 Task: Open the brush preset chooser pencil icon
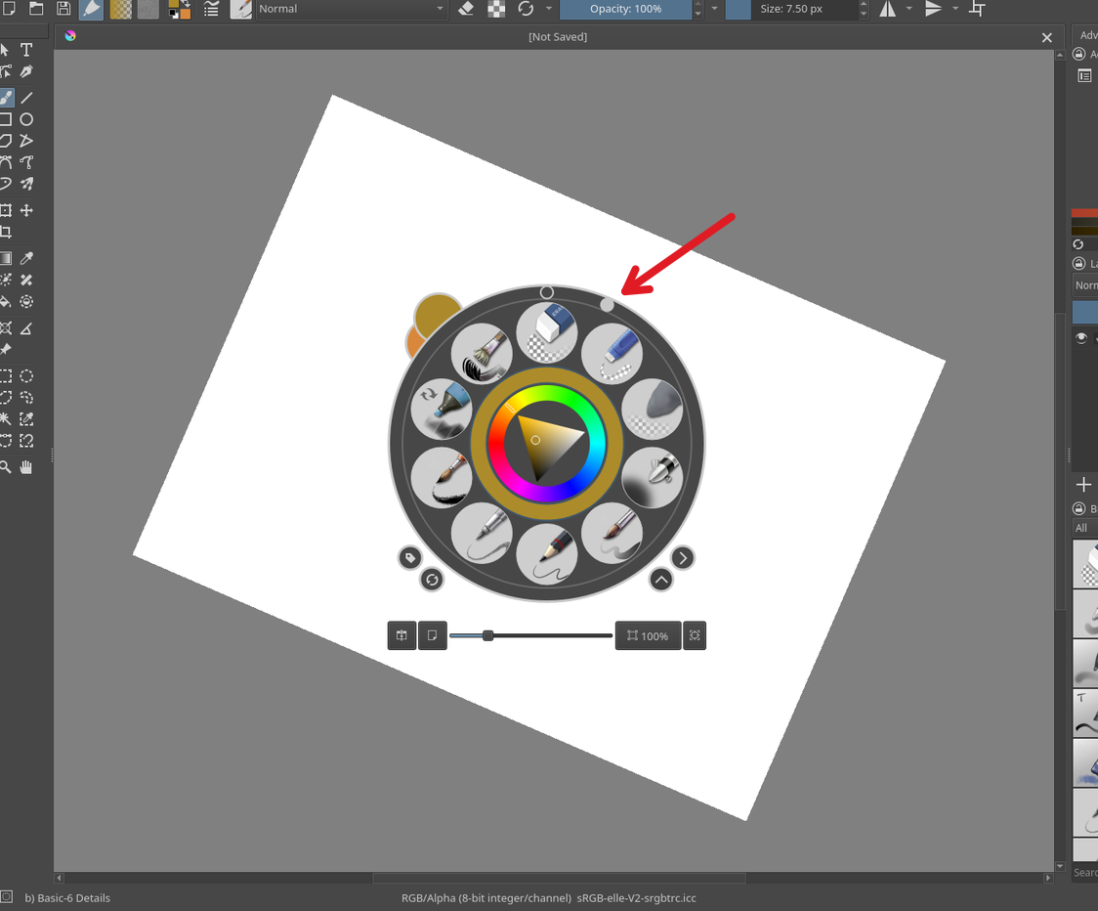pyautogui.click(x=241, y=9)
